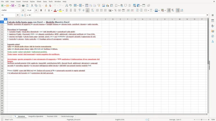
Task: Toggle left-to-right text direction
Action: pyautogui.click(x=169, y=10)
